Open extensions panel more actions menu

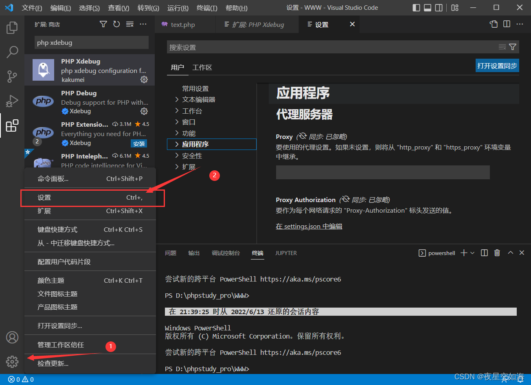pyautogui.click(x=143, y=24)
